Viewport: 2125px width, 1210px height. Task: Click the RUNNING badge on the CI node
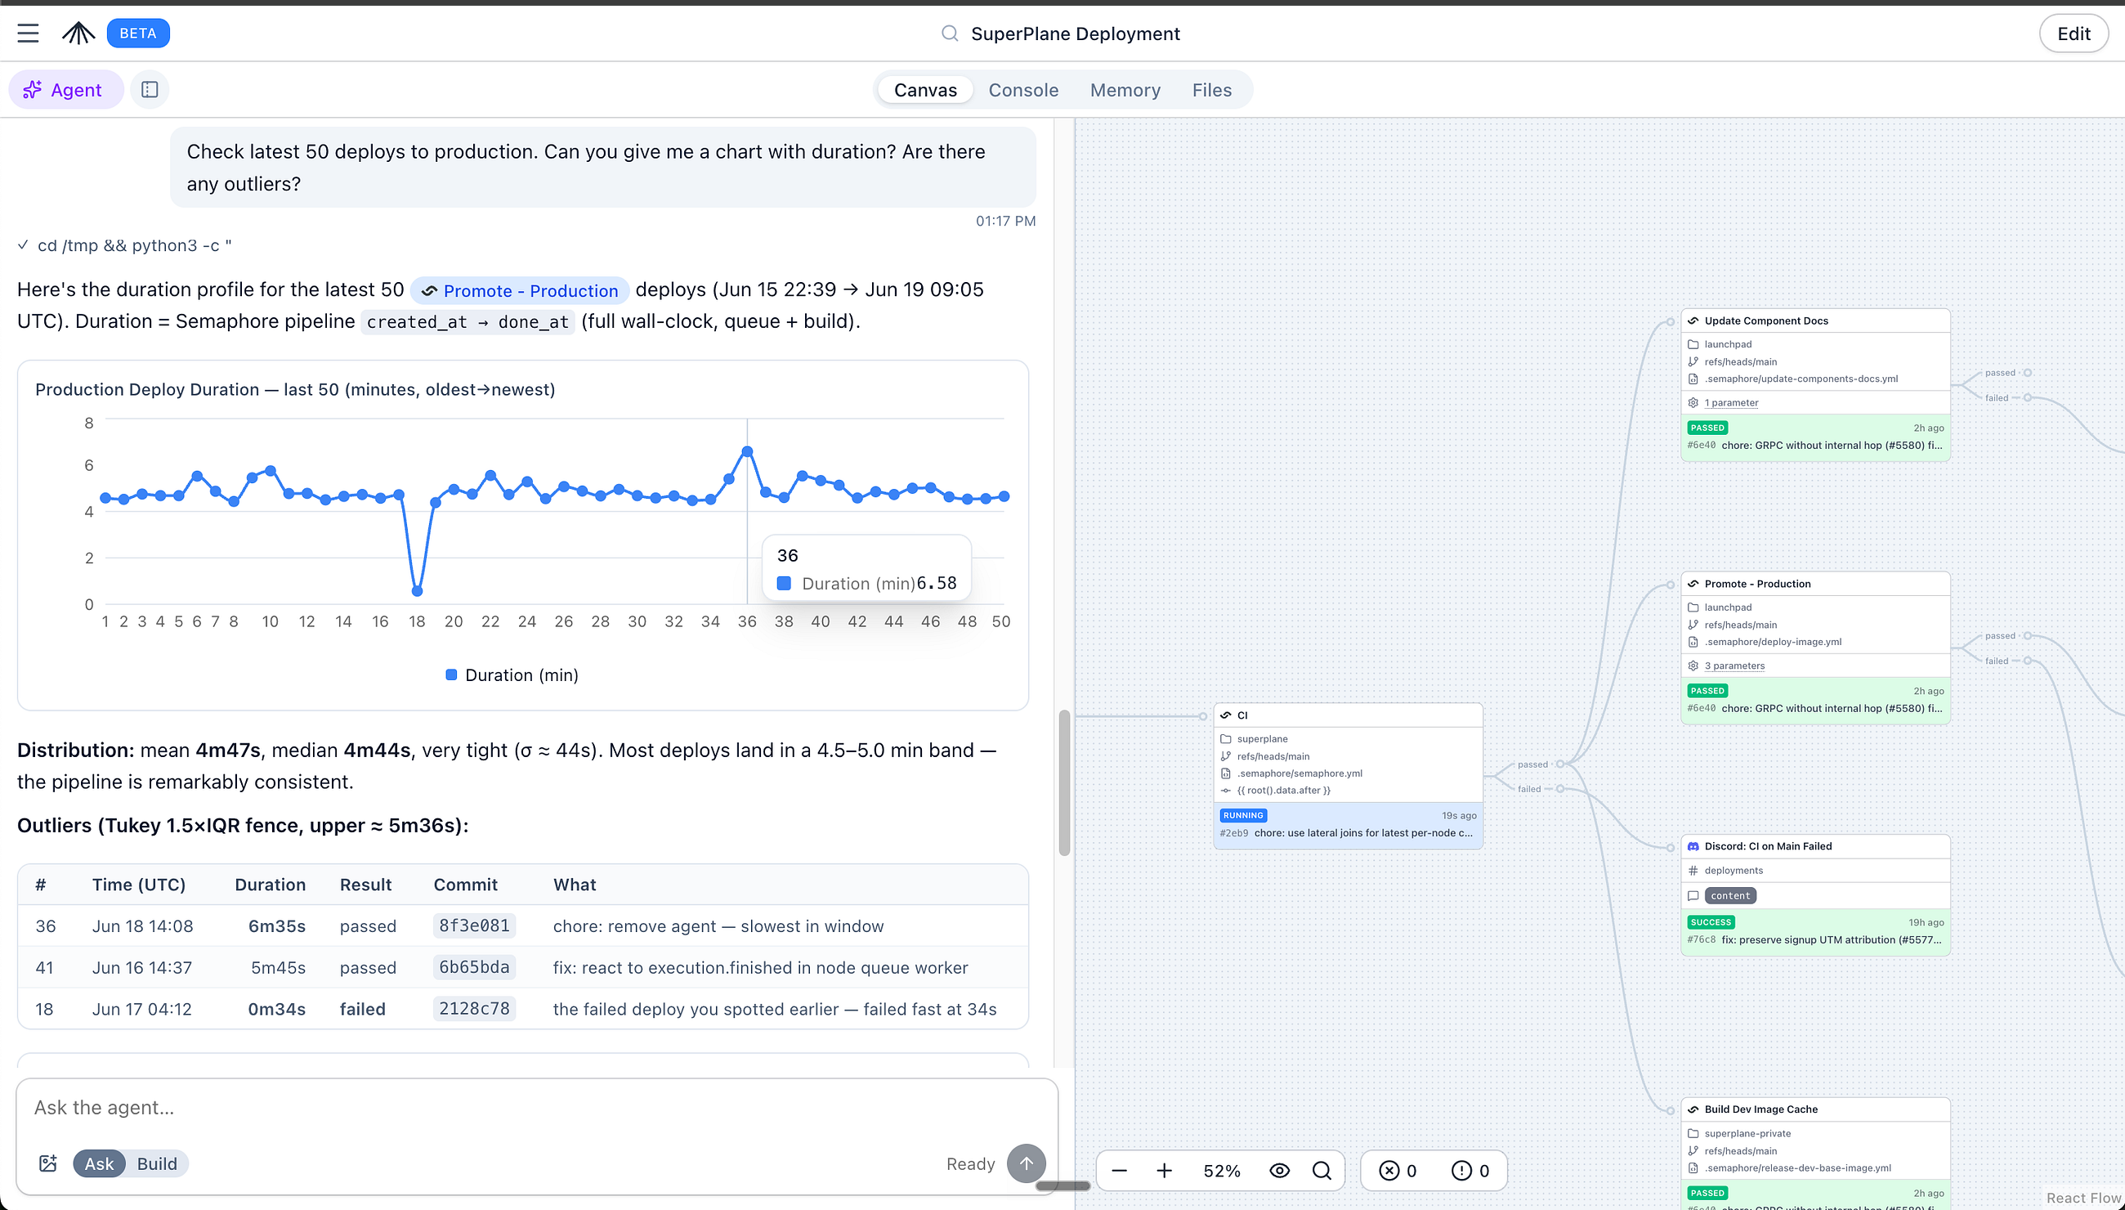point(1243,815)
